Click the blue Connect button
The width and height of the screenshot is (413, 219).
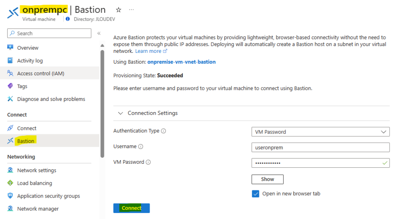[131, 208]
